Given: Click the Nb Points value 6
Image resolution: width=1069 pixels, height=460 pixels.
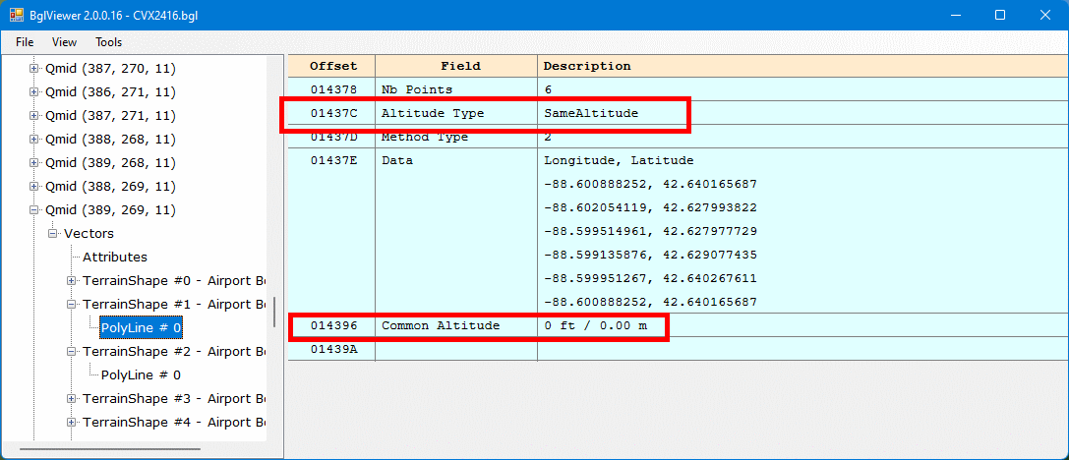Looking at the screenshot, I should pos(548,89).
